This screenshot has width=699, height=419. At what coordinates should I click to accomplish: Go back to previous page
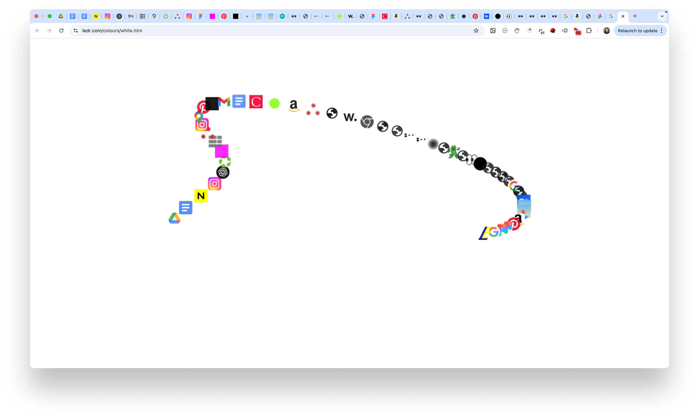(x=38, y=31)
